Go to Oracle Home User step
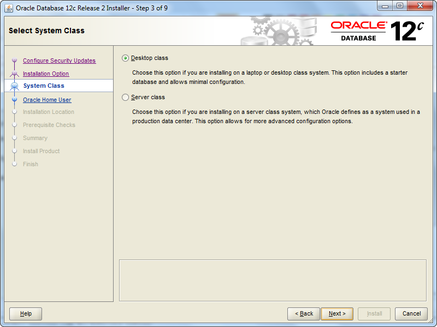The height and width of the screenshot is (327, 437). tap(47, 100)
